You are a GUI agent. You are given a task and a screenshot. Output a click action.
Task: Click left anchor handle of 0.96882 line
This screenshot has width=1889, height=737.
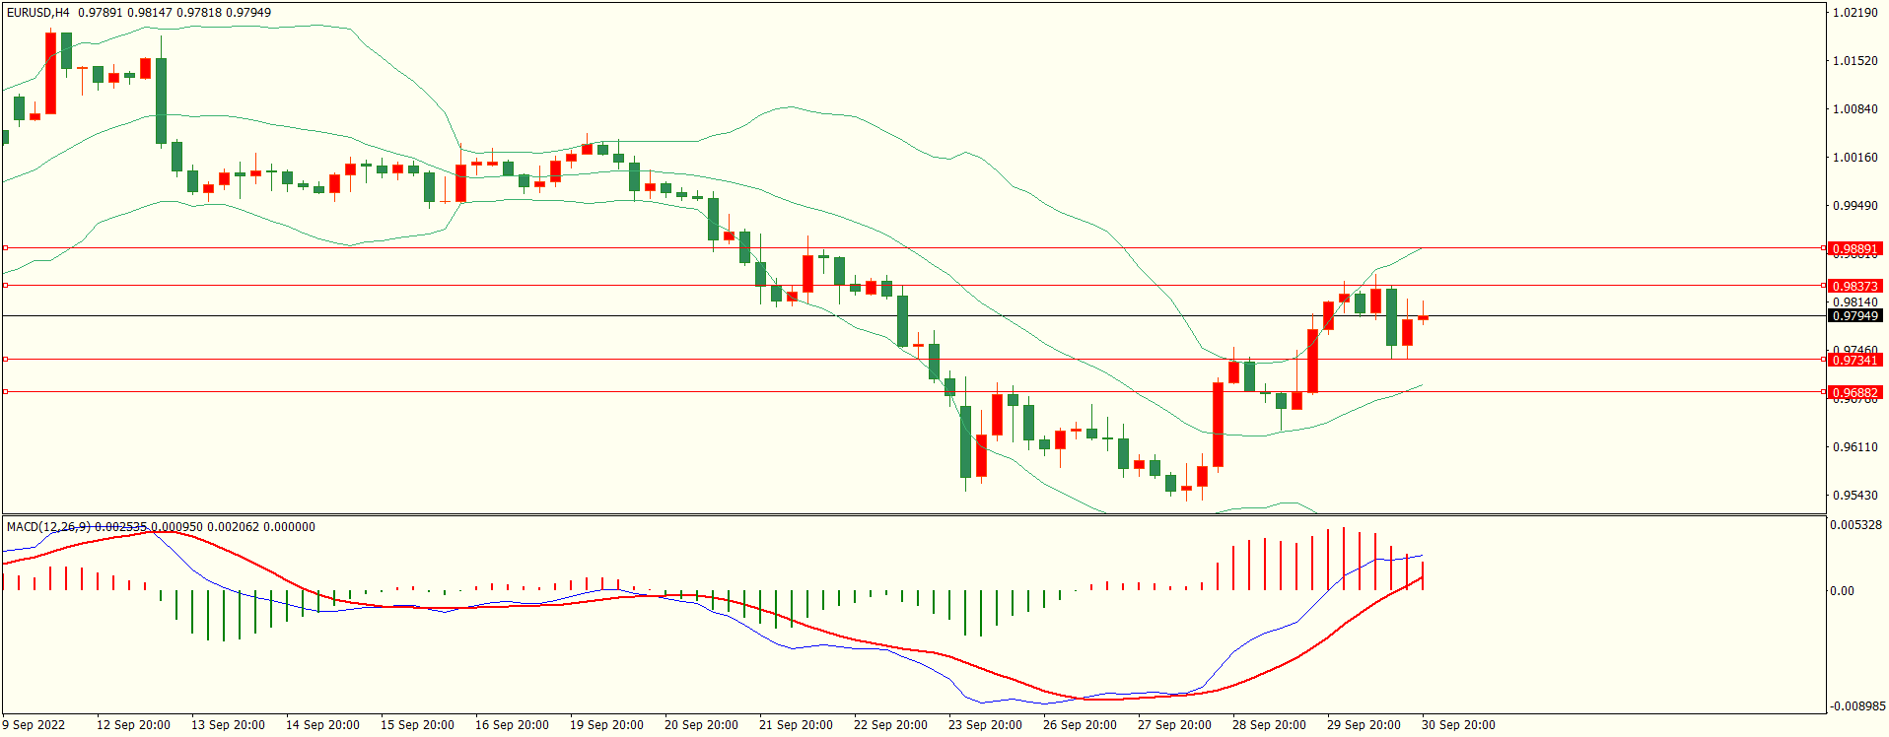5,392
